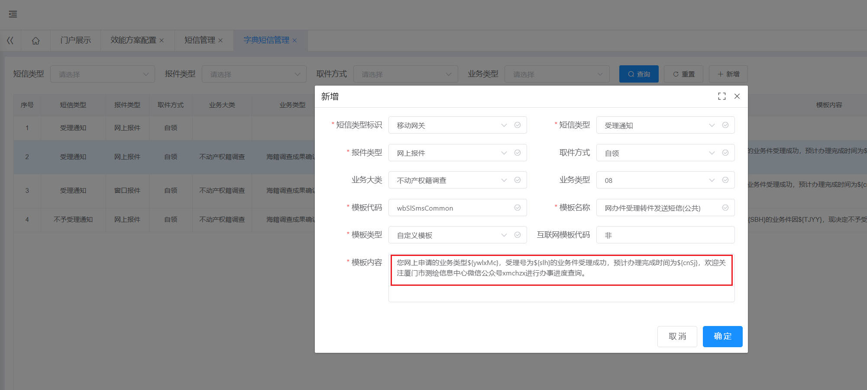This screenshot has width=867, height=390.
Task: Close the 新增 dialog with X icon
Action: (737, 96)
